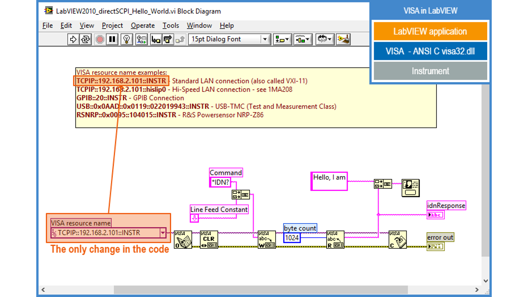Click the Step Out button
This screenshot has width=528, height=297.
(x=180, y=39)
